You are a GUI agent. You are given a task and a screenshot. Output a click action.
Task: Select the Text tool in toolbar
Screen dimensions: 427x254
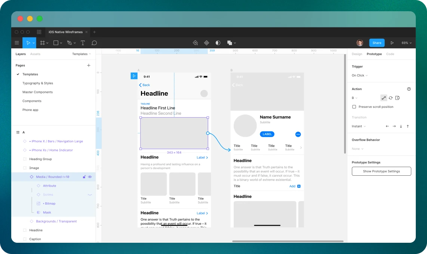(83, 43)
